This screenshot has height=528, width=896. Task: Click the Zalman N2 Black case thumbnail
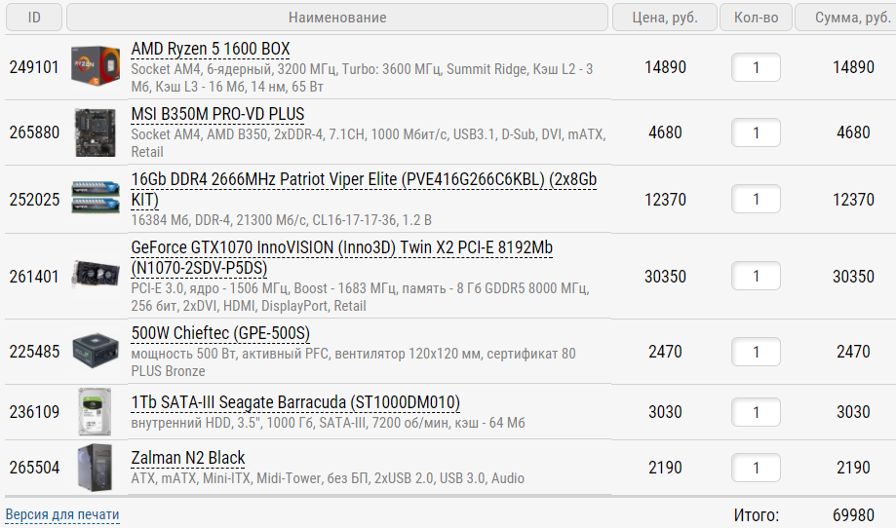(95, 468)
